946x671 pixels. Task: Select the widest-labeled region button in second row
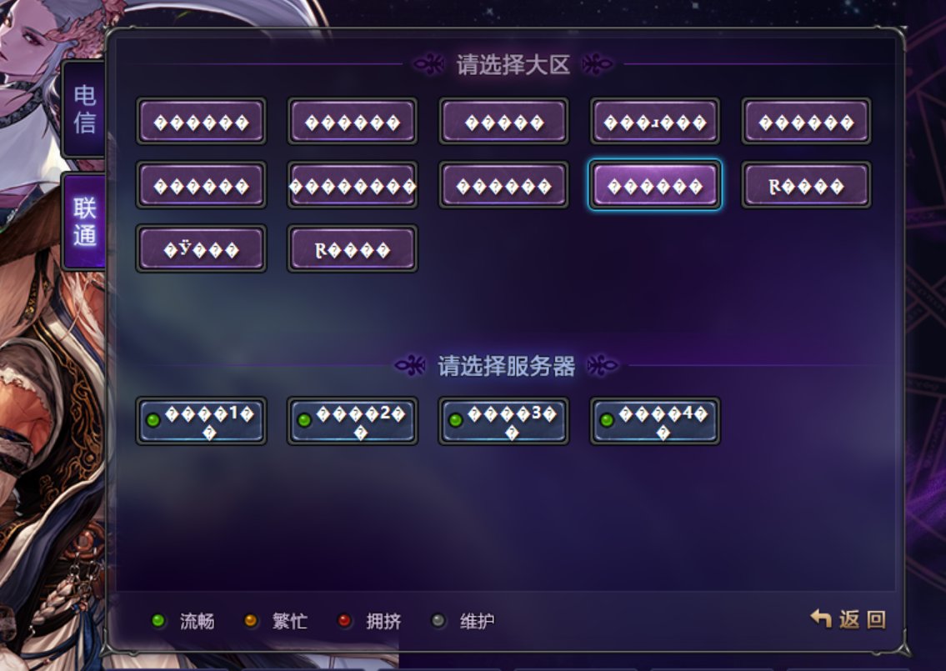tap(353, 185)
